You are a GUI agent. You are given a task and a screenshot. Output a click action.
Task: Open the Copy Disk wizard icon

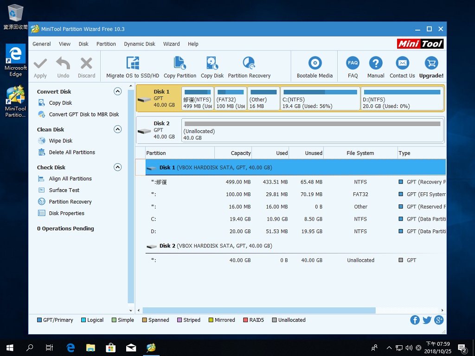[212, 63]
